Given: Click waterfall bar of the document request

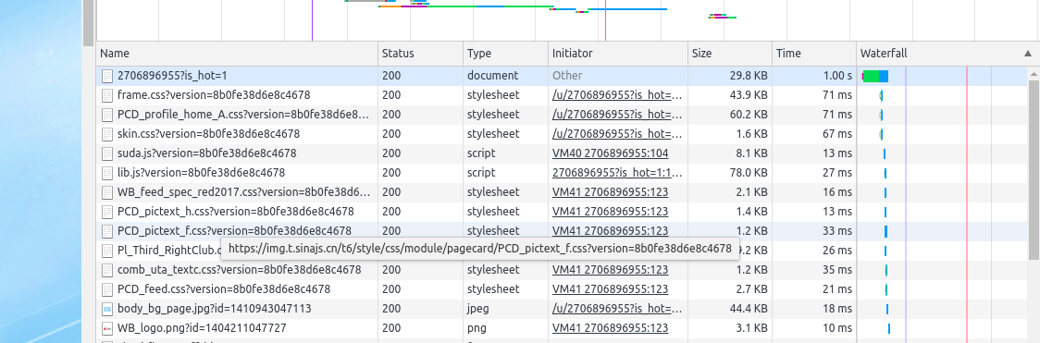Looking at the screenshot, I should click(x=875, y=76).
